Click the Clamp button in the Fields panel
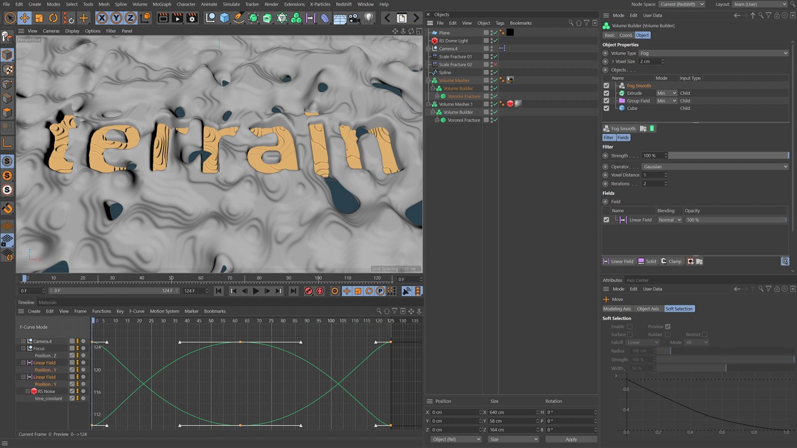The height and width of the screenshot is (448, 797). coord(671,261)
